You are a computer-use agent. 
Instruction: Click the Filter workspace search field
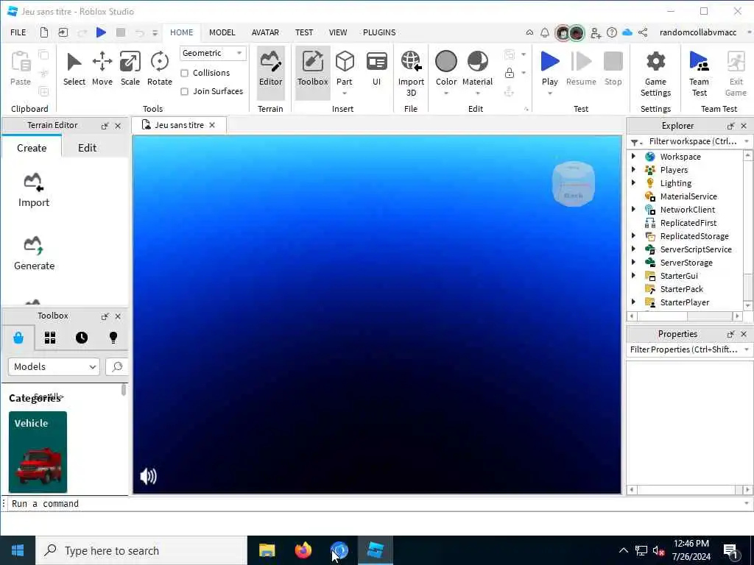[692, 141]
